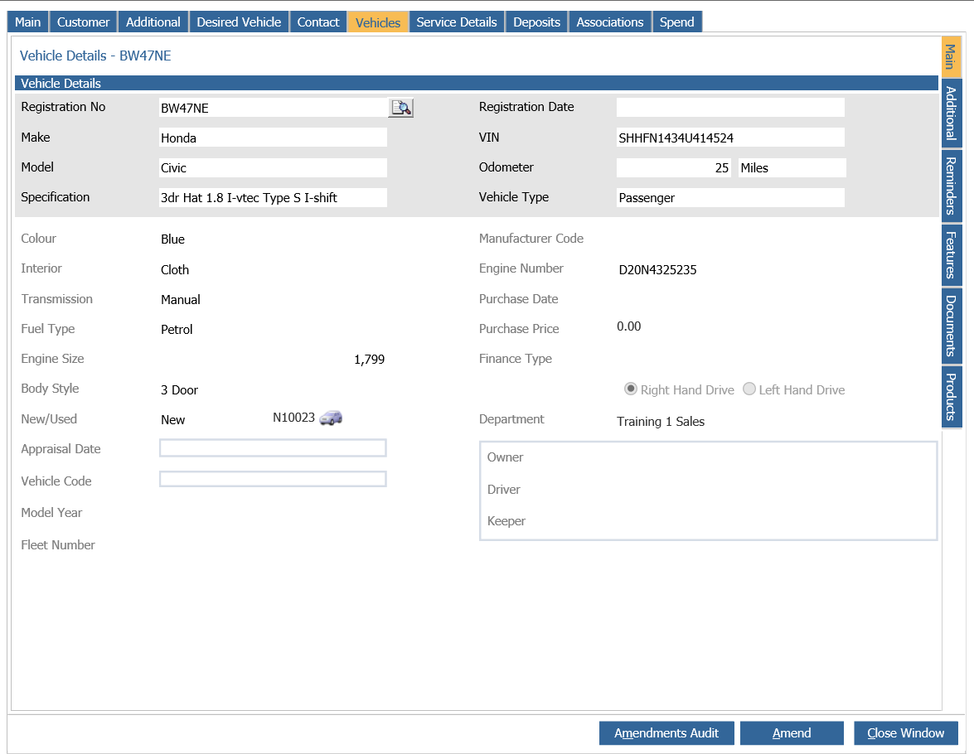Click the Registration No field BW47NE

pyautogui.click(x=274, y=108)
